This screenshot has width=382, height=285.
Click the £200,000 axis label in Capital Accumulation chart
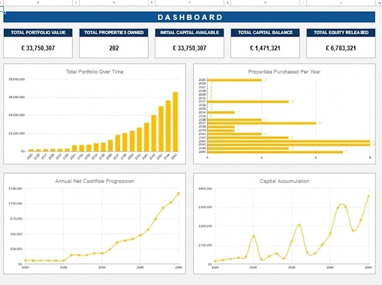tap(205, 226)
